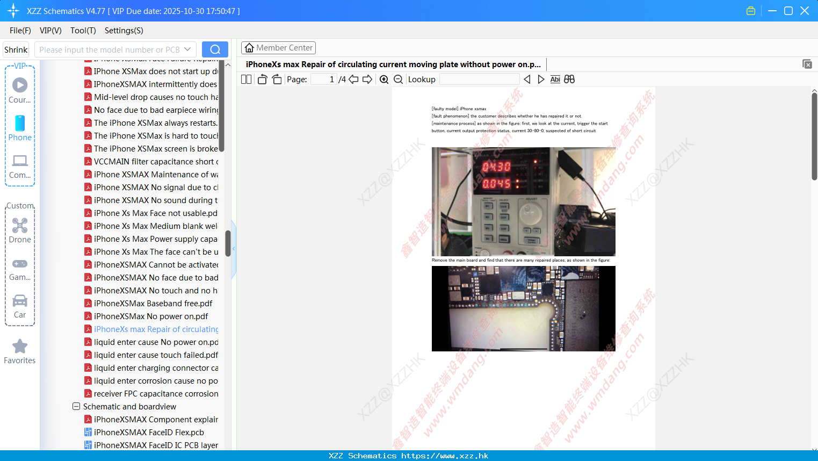Rotate page counterclockwise
This screenshot has height=461, width=818.
(262, 79)
